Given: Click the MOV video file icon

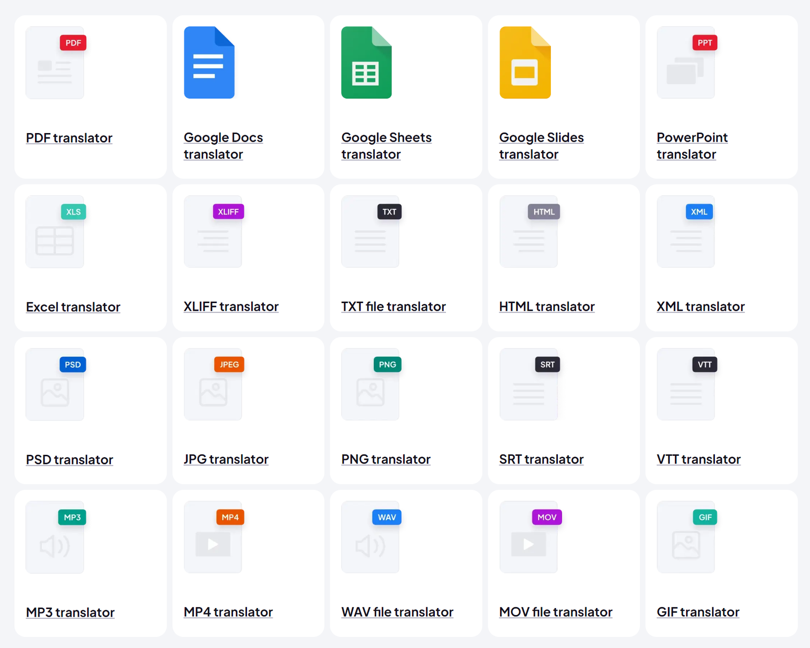Looking at the screenshot, I should [x=531, y=537].
